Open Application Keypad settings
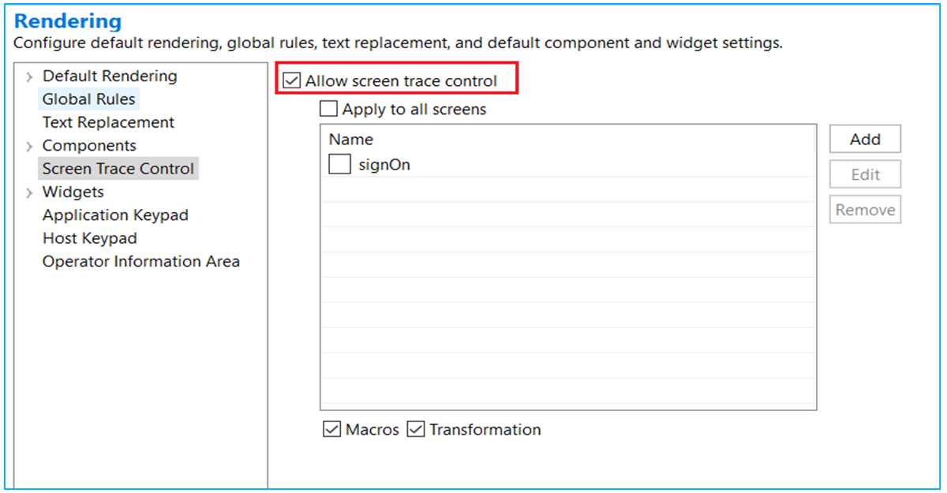This screenshot has height=493, width=947. [x=115, y=215]
